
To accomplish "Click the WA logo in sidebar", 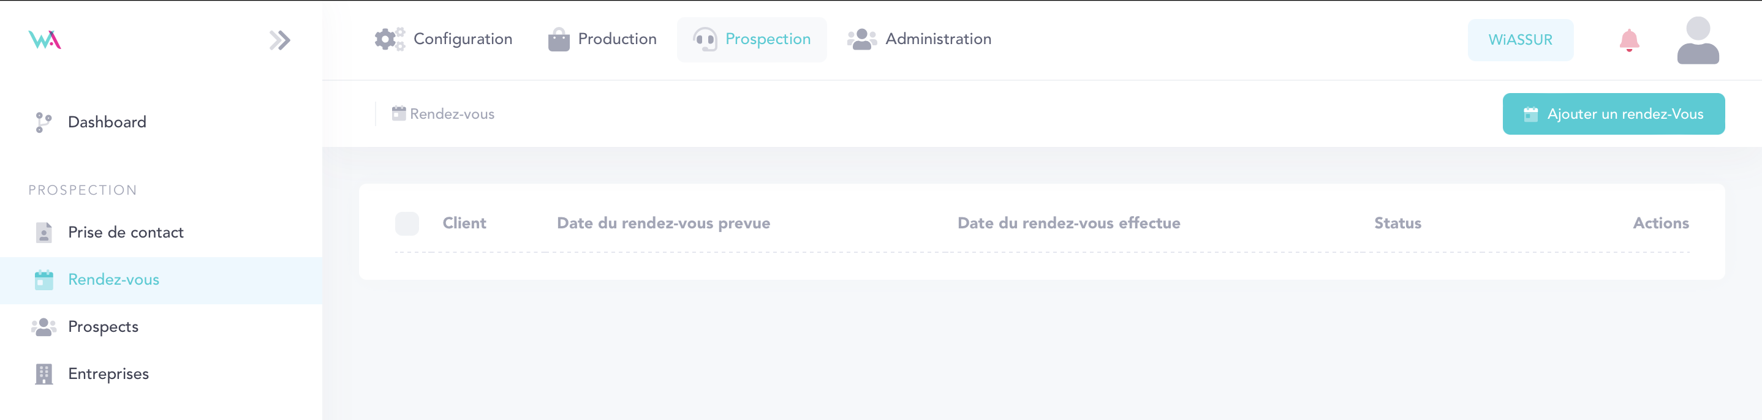I will (x=45, y=40).
